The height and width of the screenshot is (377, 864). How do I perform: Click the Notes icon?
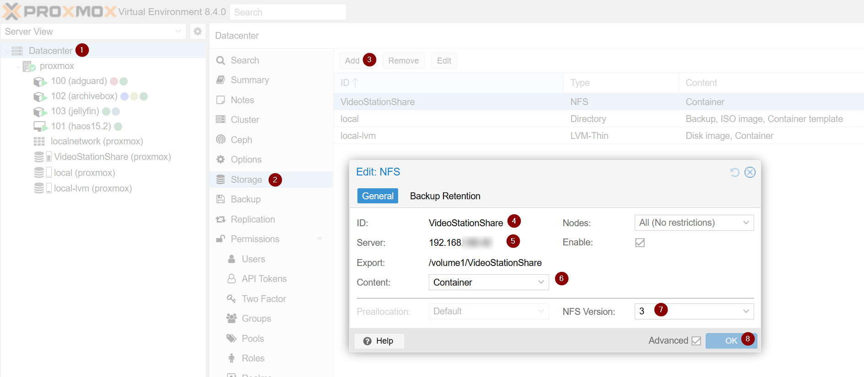click(x=221, y=100)
